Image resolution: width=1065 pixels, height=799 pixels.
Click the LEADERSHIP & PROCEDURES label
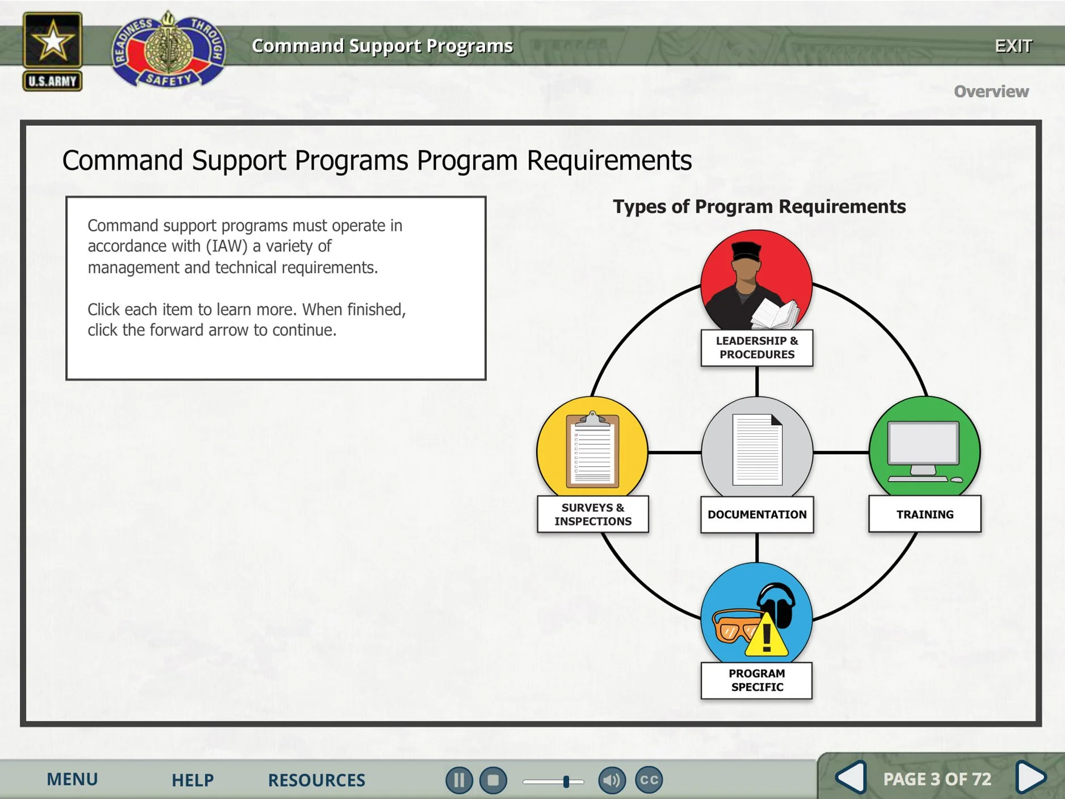[757, 348]
